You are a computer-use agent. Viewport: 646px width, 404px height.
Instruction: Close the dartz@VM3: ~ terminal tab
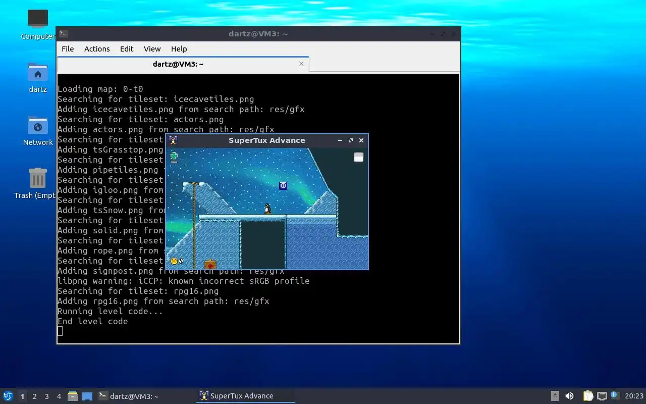point(301,64)
